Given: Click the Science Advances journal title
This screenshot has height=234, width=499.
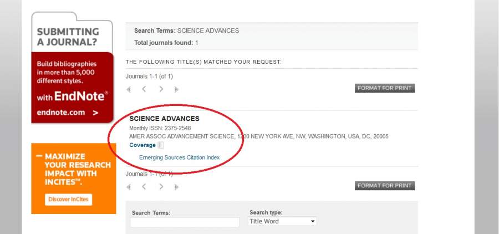Looking at the screenshot, I should [164, 119].
